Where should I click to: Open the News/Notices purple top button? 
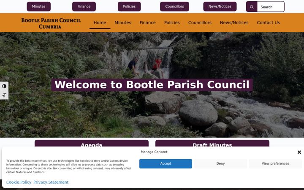[x=220, y=6]
